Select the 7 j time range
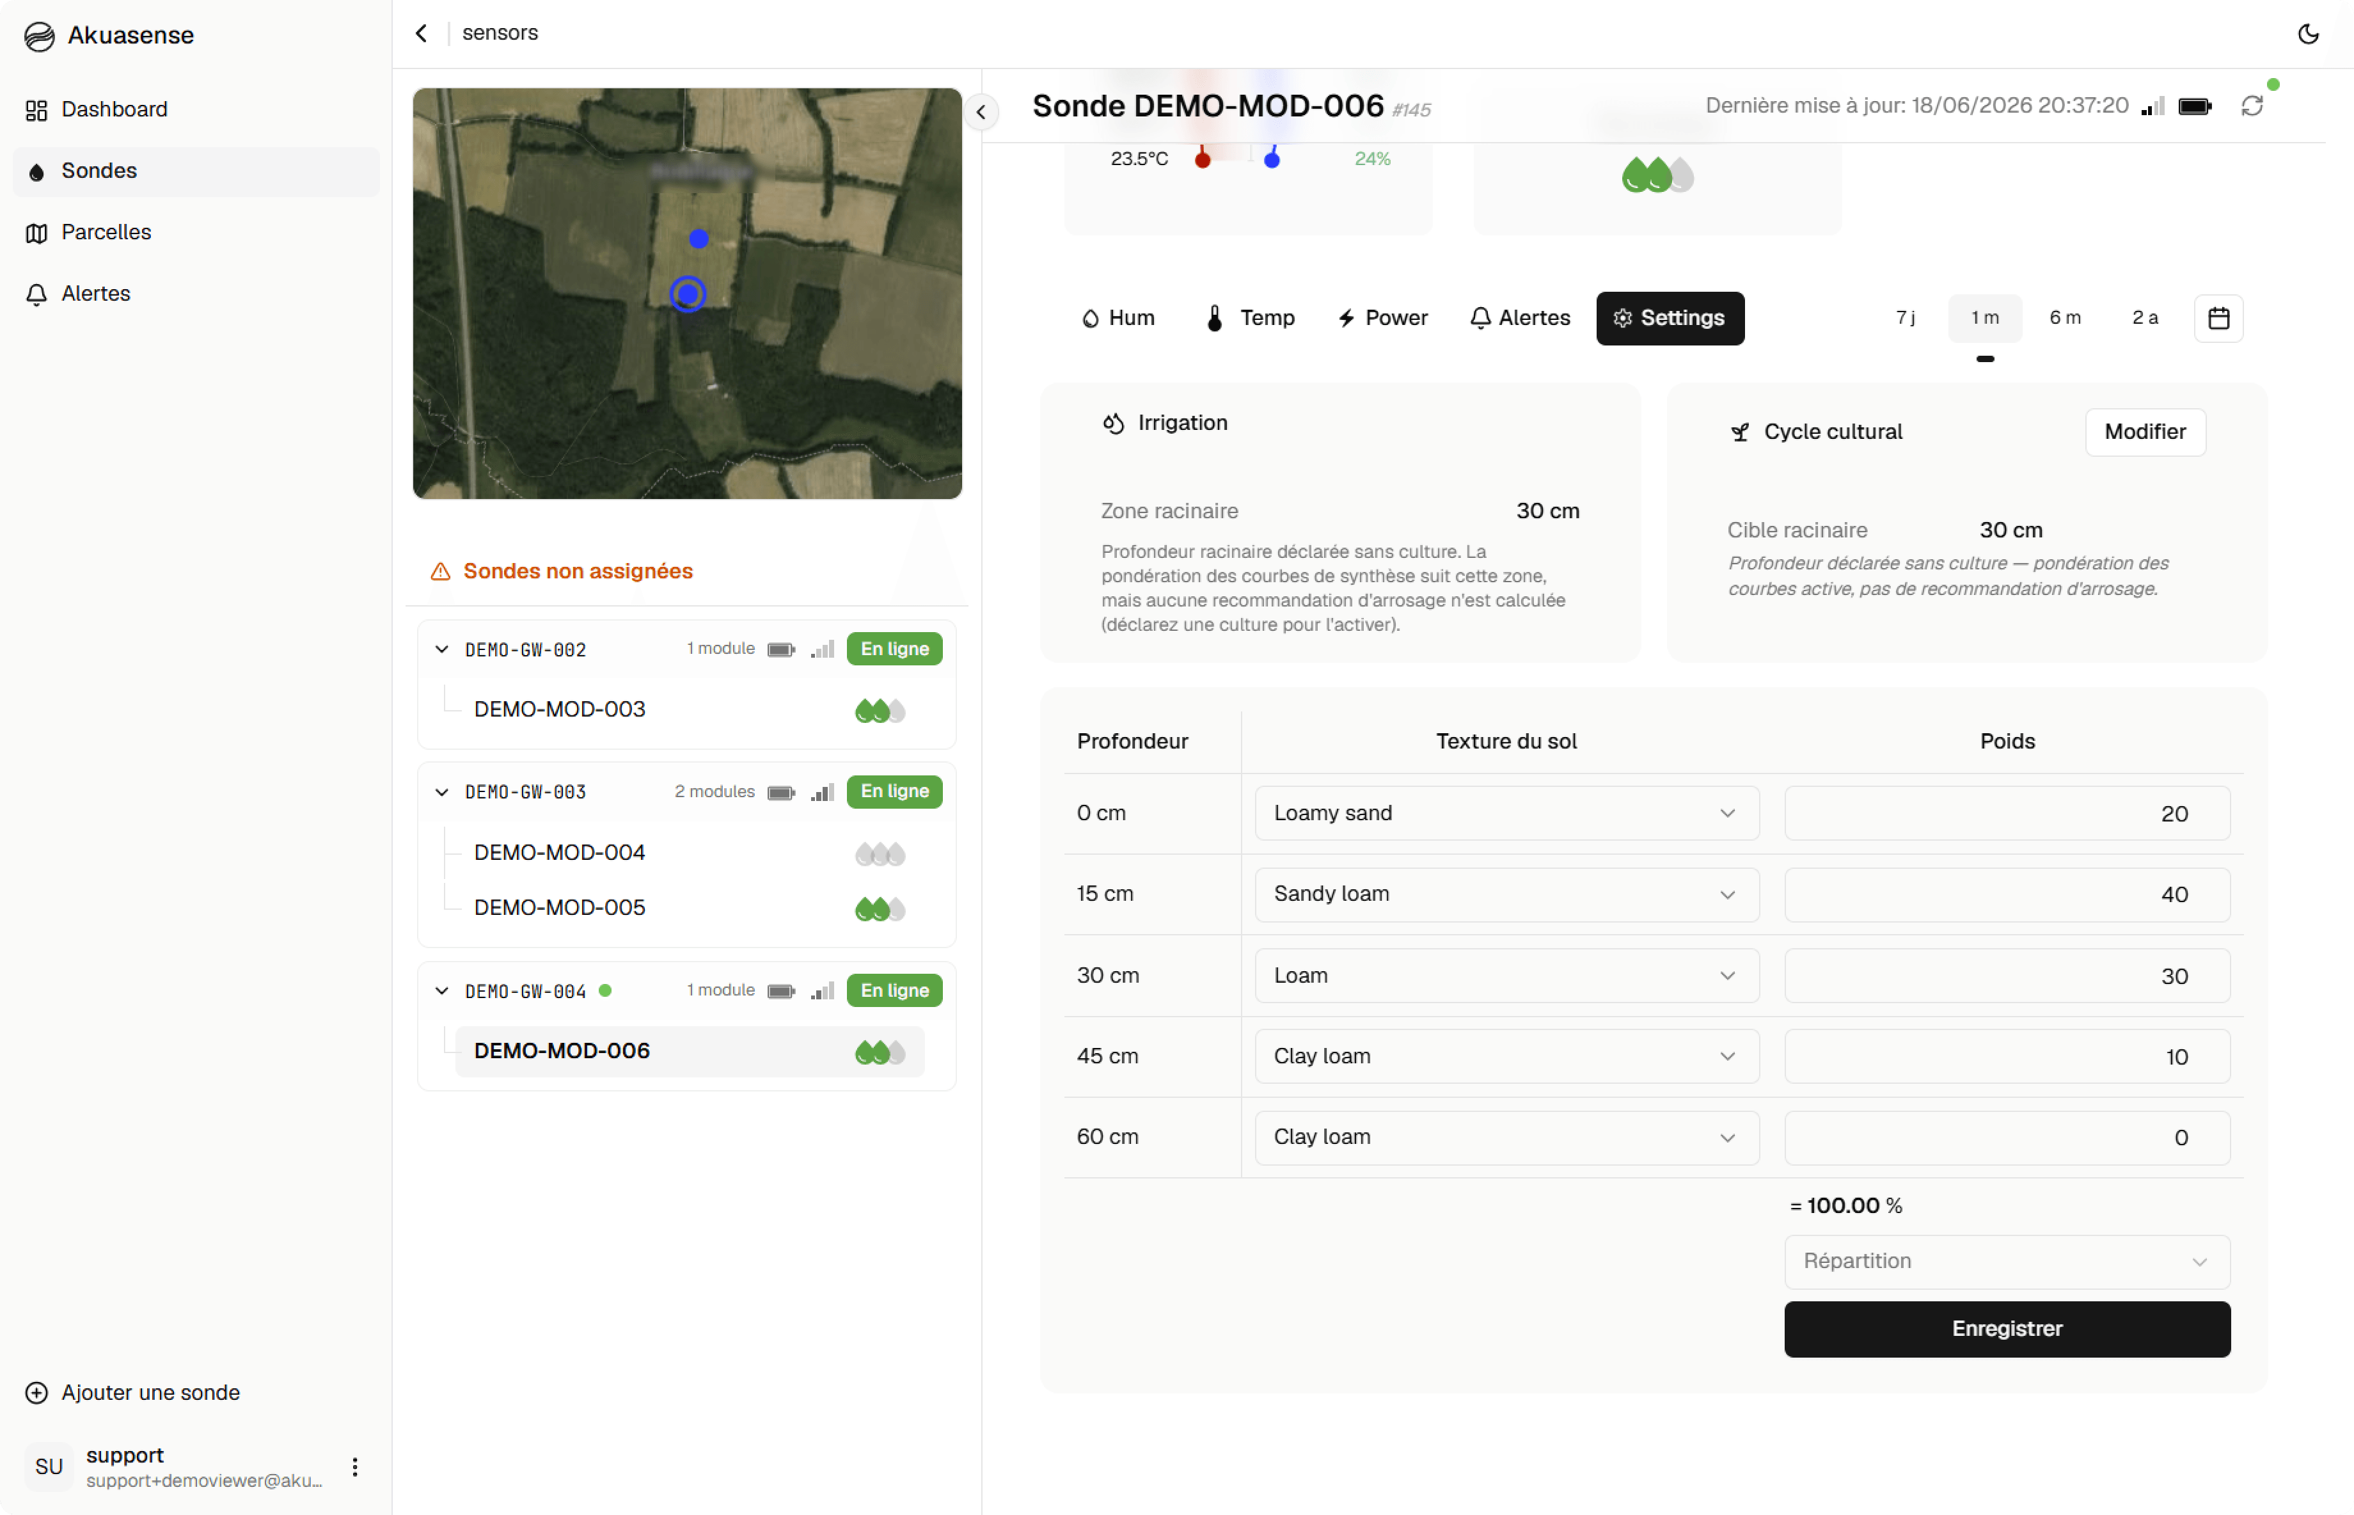The width and height of the screenshot is (2354, 1515). tap(1905, 318)
